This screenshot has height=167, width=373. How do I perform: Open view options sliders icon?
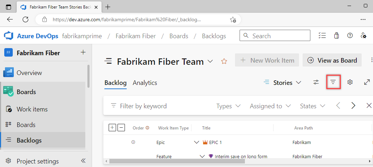(x=316, y=82)
